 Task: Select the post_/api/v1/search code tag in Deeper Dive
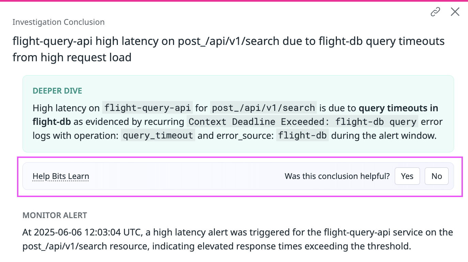tap(263, 108)
